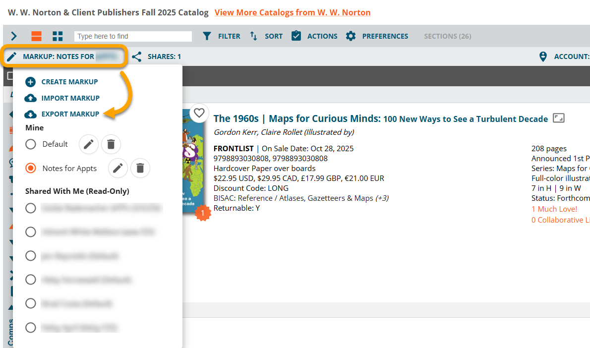Click the 'Returnable: Y' text

(236, 208)
